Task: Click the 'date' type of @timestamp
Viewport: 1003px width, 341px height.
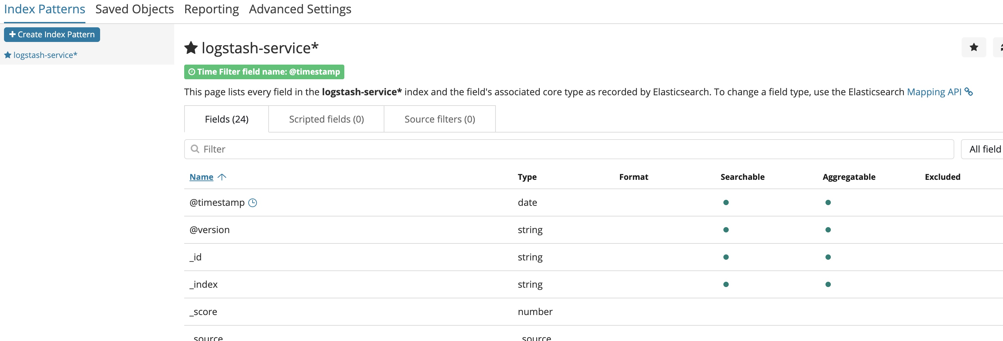Action: tap(527, 203)
